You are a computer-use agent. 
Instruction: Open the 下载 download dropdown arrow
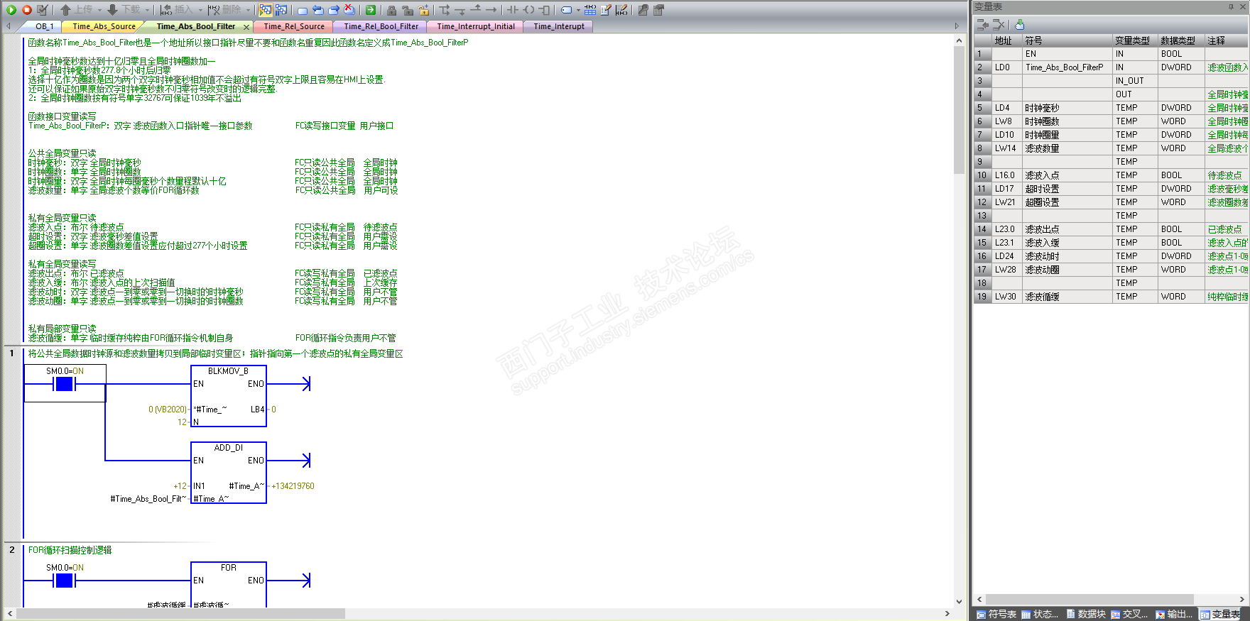147,10
